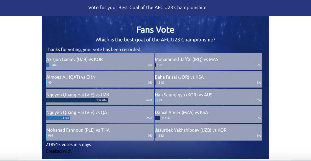Click the top banner Vote for Best Goal text
The width and height of the screenshot is (311, 161).
click(147, 7)
